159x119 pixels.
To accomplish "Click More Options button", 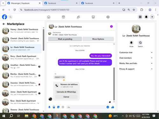I will click(x=98, y=39).
